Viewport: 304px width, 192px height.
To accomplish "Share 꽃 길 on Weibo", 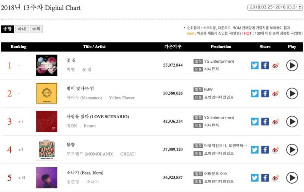I will tap(275, 65).
